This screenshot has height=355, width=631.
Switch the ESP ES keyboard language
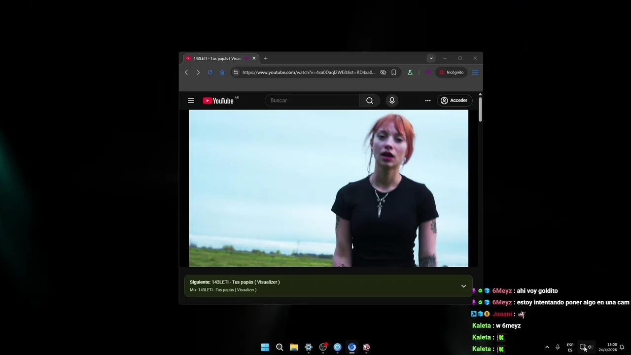570,347
